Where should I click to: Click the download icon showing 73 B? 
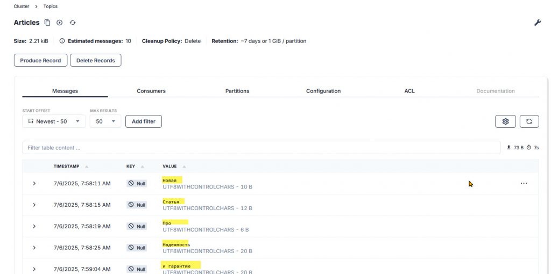(509, 147)
